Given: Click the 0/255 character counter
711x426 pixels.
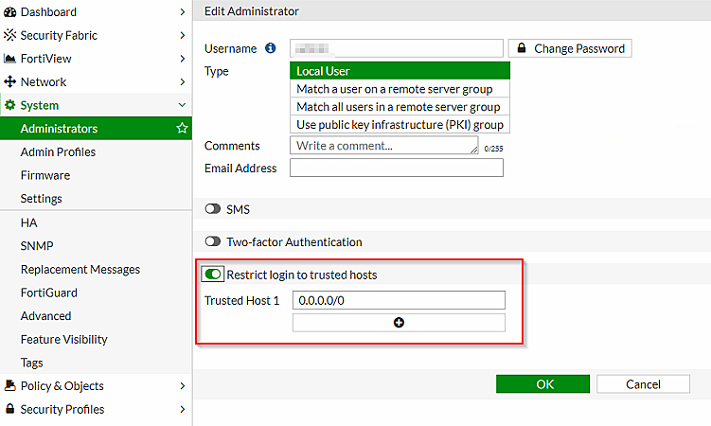Looking at the screenshot, I should 493,149.
